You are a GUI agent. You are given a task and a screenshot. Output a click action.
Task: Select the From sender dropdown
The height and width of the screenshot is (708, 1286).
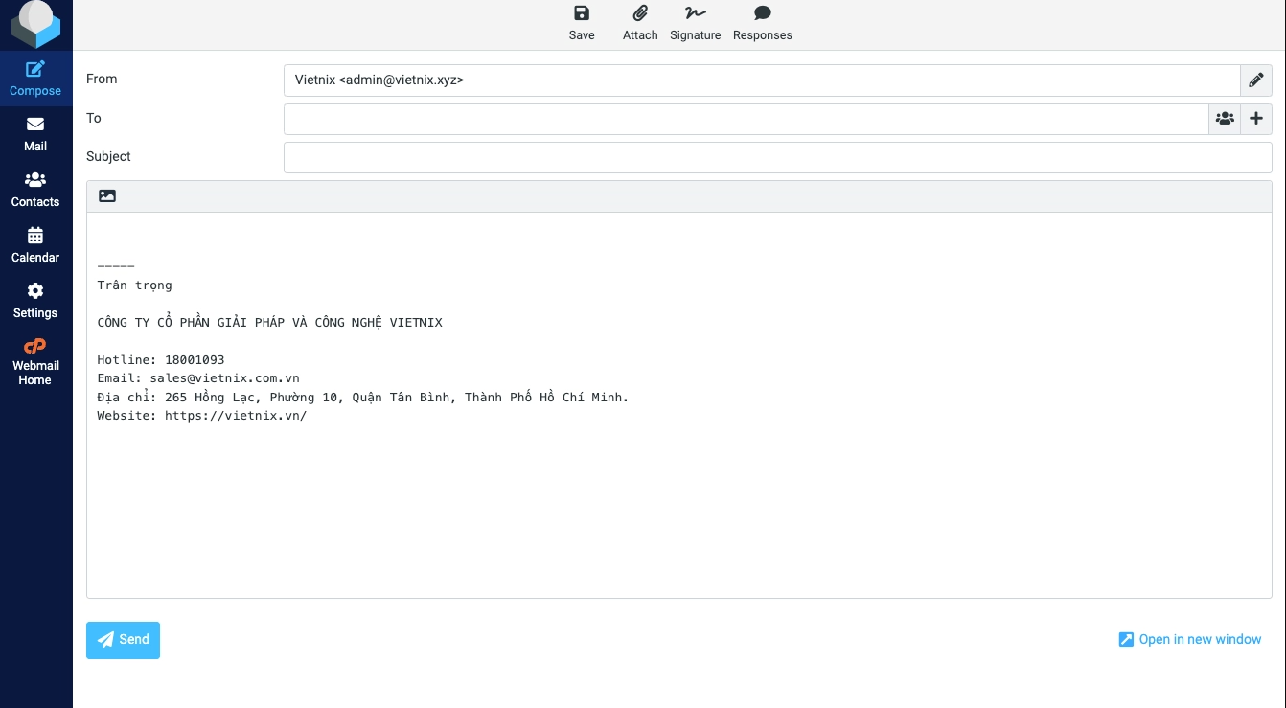coord(762,80)
